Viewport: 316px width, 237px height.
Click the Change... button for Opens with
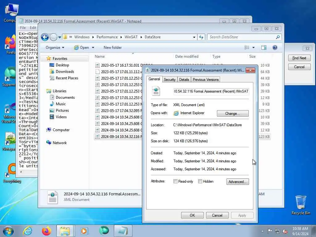[x=233, y=114]
